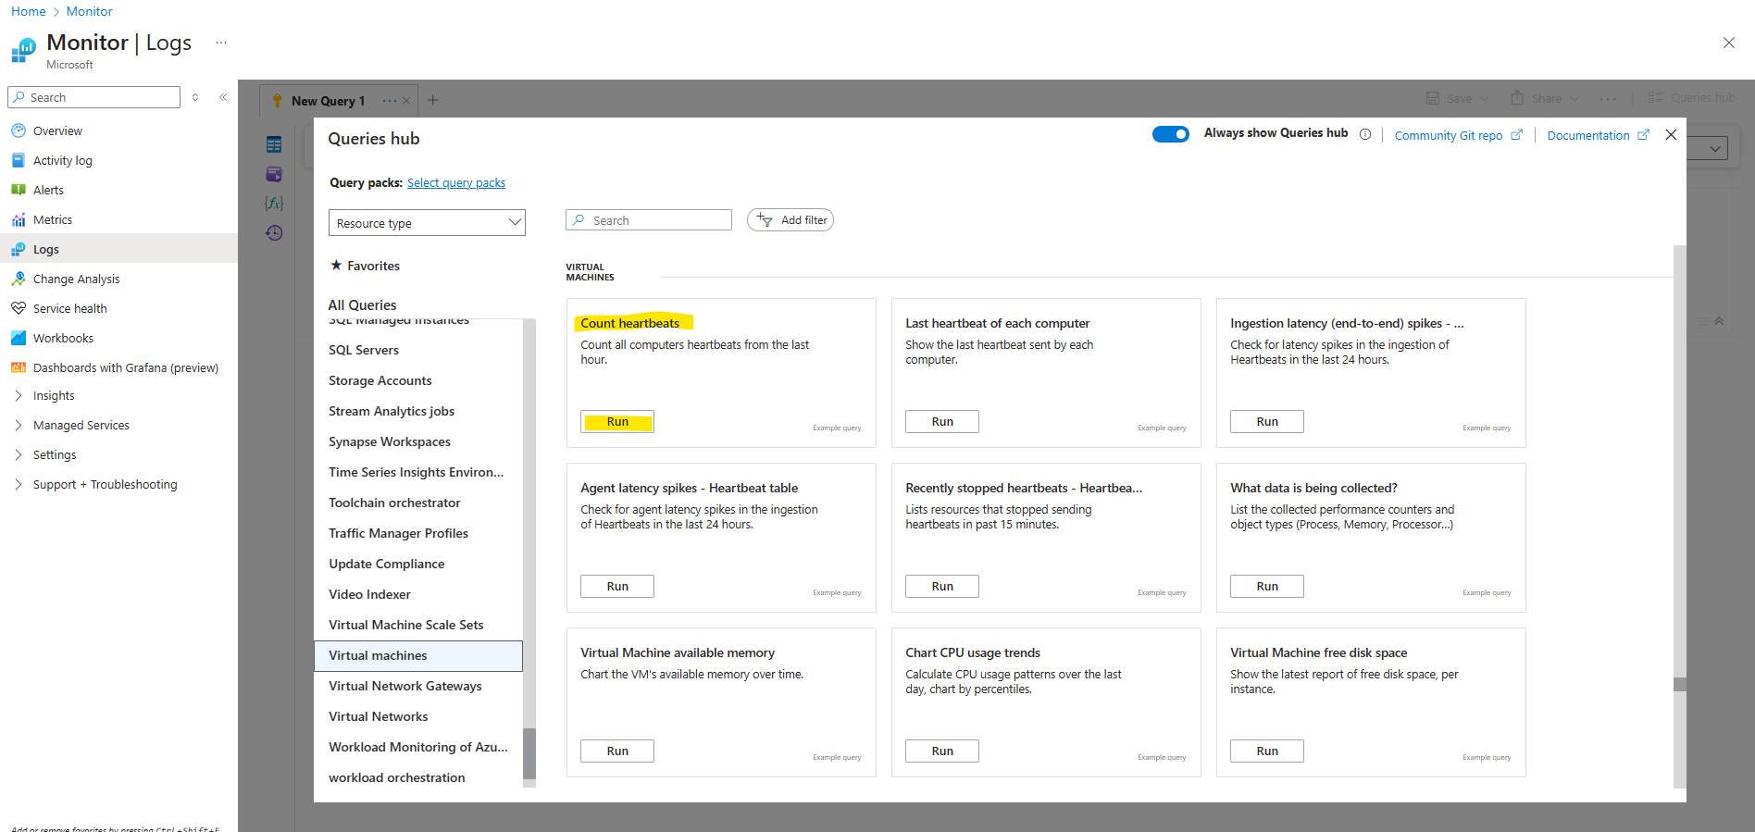Open Community Git repo link
1755x832 pixels.
point(1458,135)
